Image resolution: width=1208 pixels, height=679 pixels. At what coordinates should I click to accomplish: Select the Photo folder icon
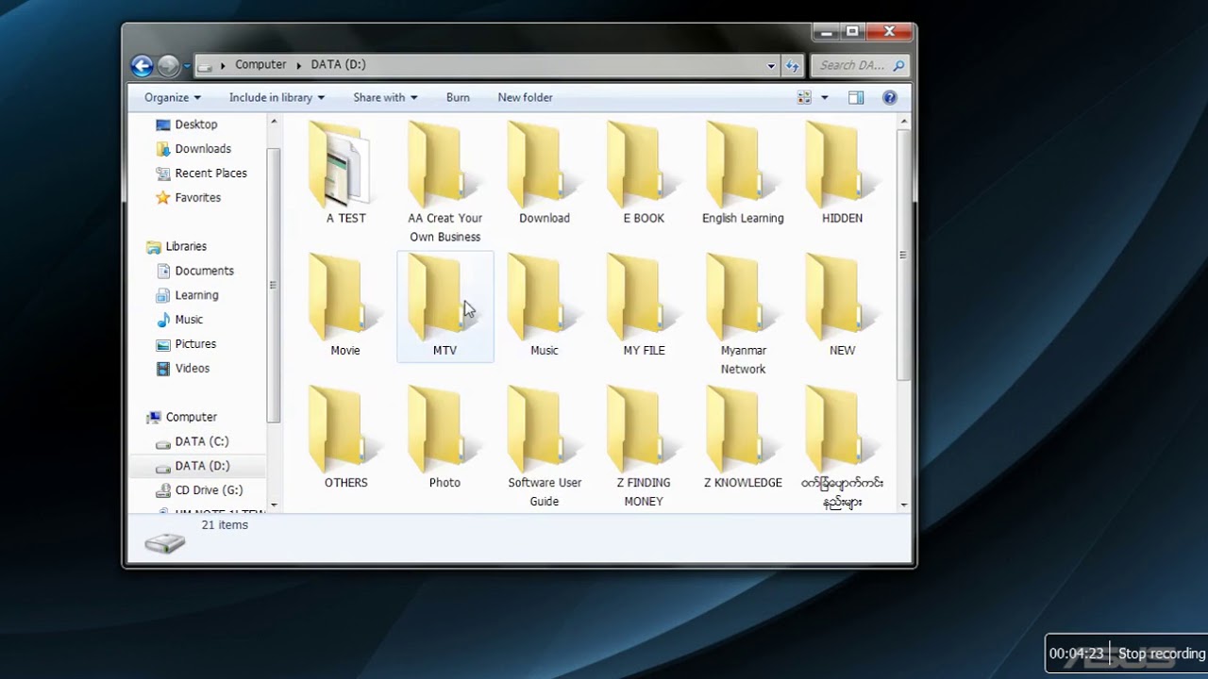[x=440, y=428]
